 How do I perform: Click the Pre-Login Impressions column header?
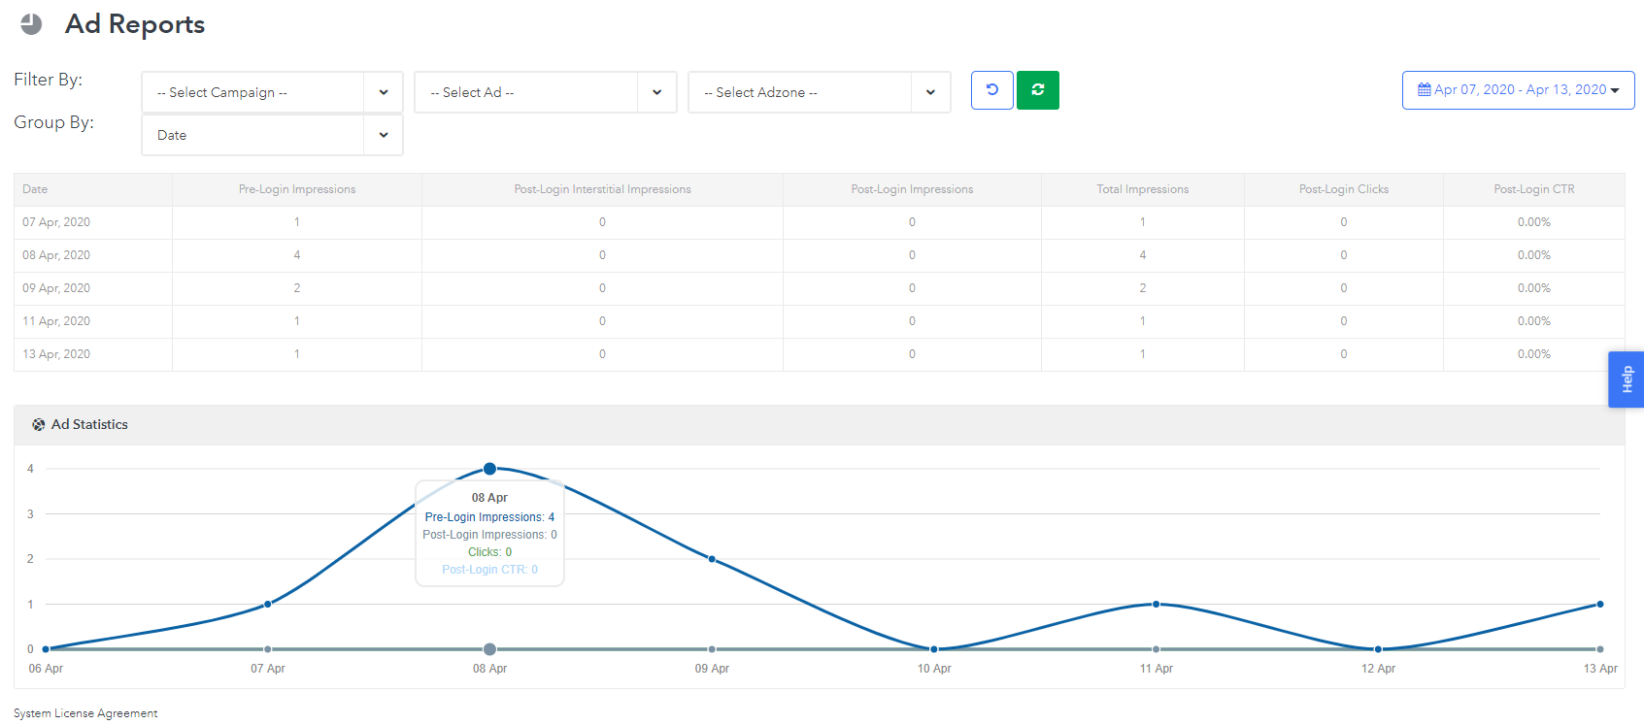[x=297, y=189]
